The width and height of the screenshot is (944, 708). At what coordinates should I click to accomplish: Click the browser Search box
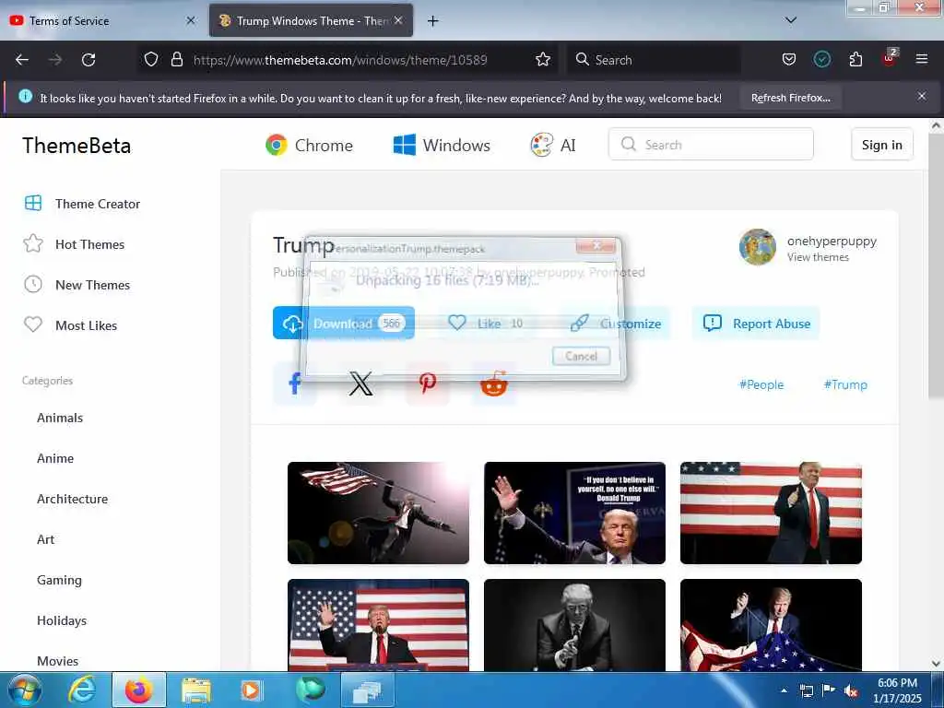pyautogui.click(x=654, y=60)
